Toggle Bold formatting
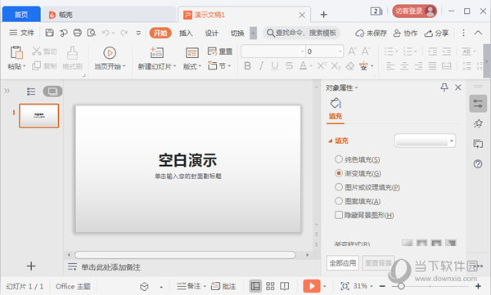 (x=247, y=65)
